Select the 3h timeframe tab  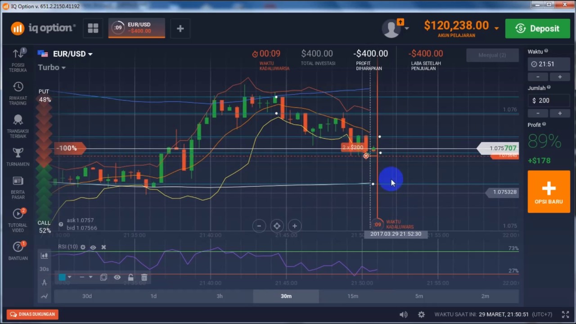[220, 296]
